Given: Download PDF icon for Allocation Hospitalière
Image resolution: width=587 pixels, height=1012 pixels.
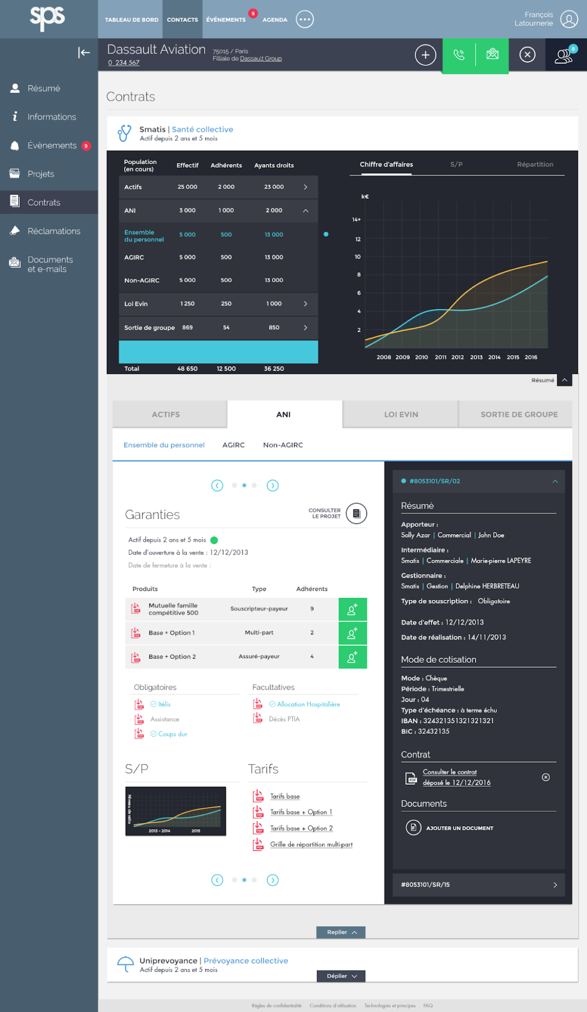Looking at the screenshot, I should point(258,704).
